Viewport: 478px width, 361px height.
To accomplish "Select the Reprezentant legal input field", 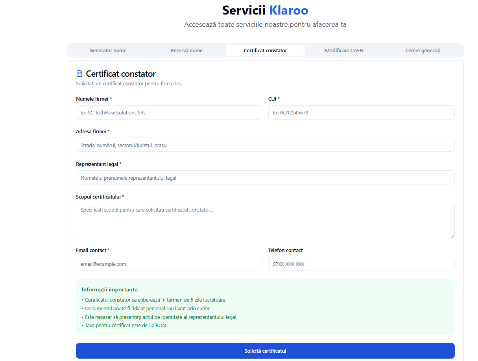I will [x=265, y=177].
